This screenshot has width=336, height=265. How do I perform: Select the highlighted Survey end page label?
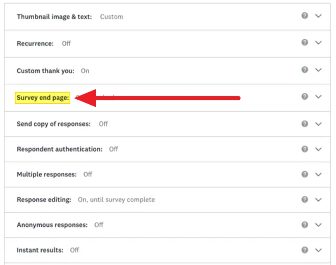(x=43, y=98)
